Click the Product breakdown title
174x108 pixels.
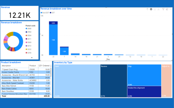click(11, 62)
